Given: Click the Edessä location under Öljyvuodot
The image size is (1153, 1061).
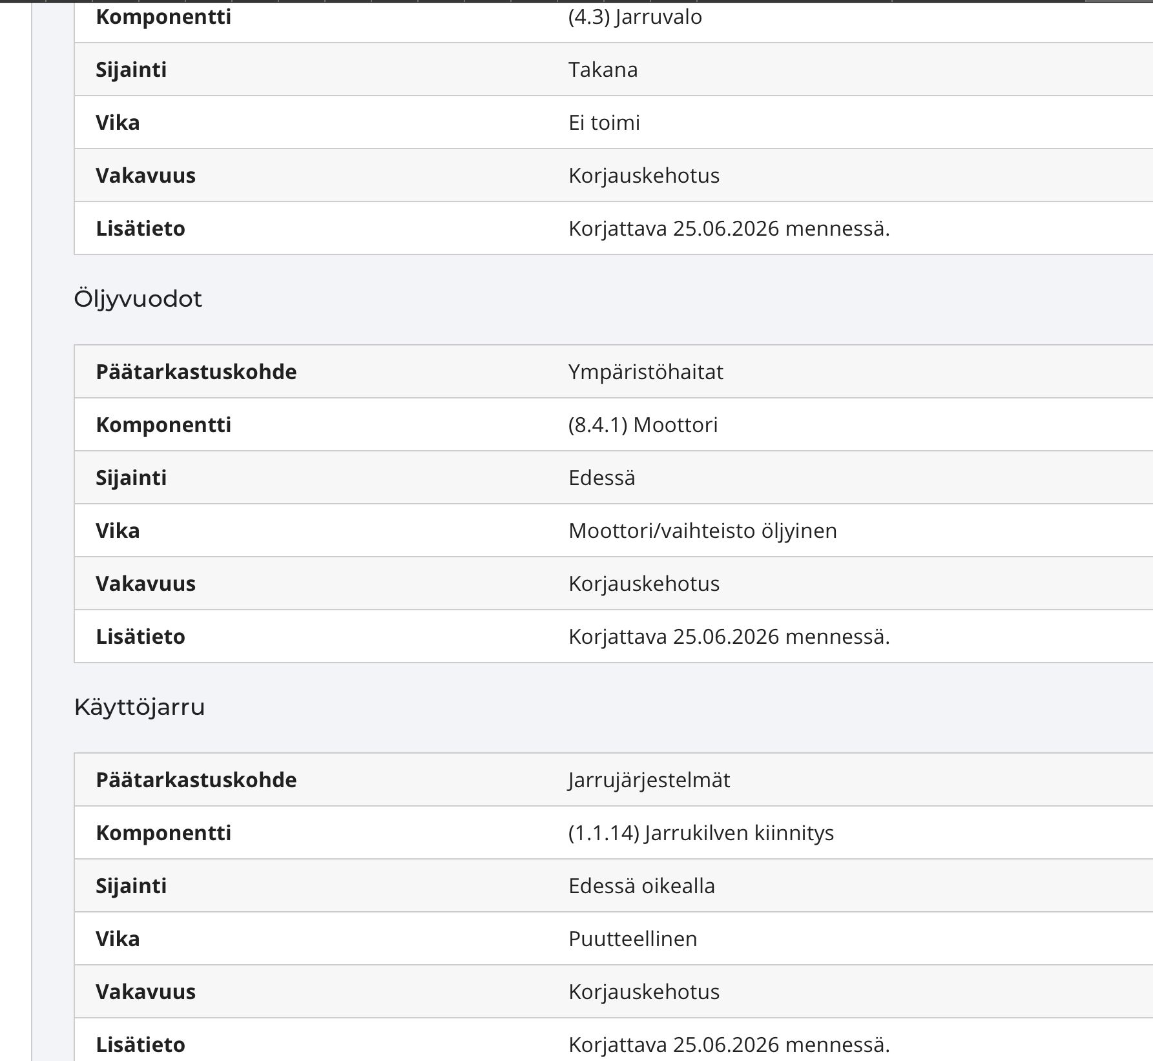Looking at the screenshot, I should 601,478.
